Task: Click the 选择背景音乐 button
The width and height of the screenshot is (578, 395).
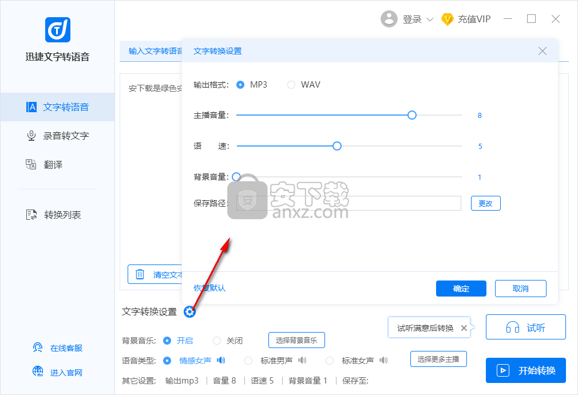Action: pyautogui.click(x=296, y=340)
